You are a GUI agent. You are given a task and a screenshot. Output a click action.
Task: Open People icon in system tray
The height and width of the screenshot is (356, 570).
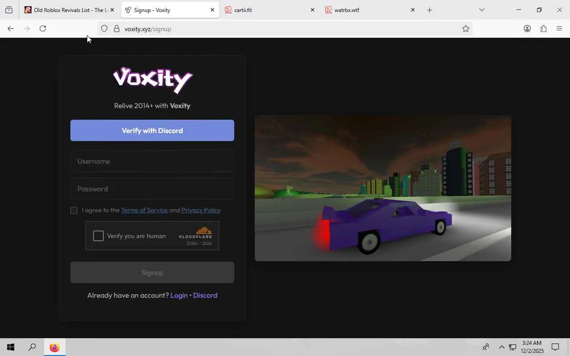(x=486, y=347)
